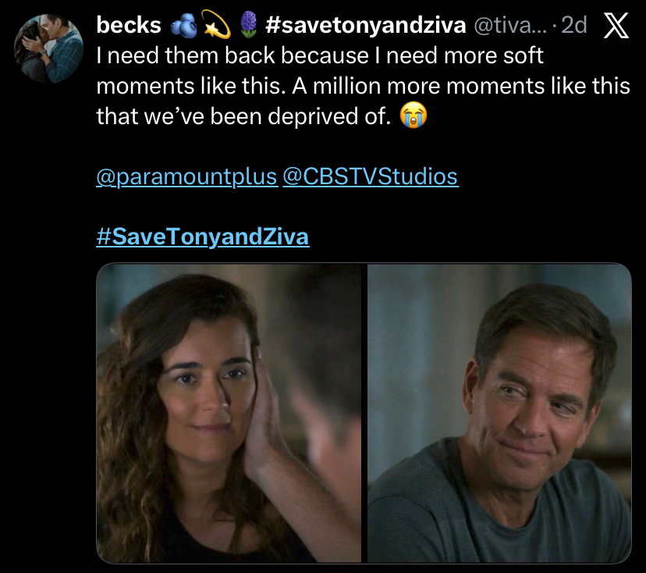
Task: Click the crying face emoji in the tweet
Action: click(411, 117)
